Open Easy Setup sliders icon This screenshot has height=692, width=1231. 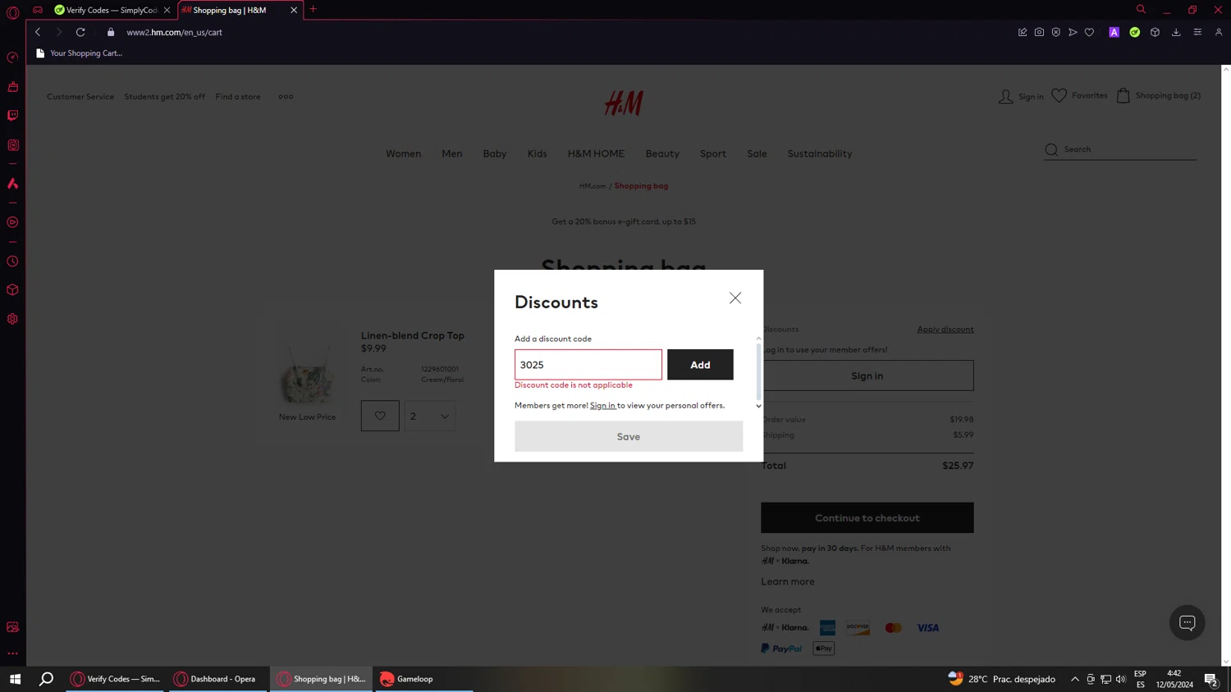click(x=1197, y=32)
